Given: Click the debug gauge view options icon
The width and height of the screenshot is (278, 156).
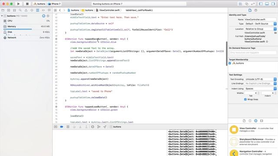Looking at the screenshot, I should pos(48,16).
